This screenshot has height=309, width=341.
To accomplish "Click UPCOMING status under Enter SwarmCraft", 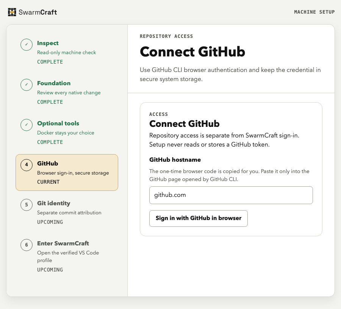I will tap(50, 270).
